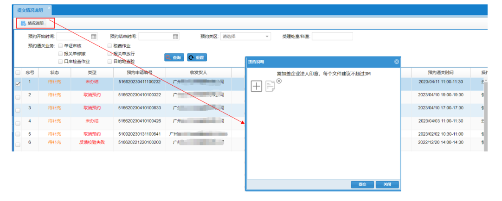Check the row 3 checkbox
The image size is (502, 201).
tap(18, 110)
